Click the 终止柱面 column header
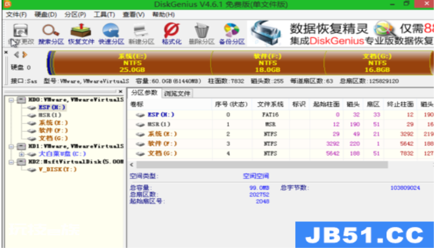Image resolution: width=434 pixels, height=248 pixels. [401, 105]
